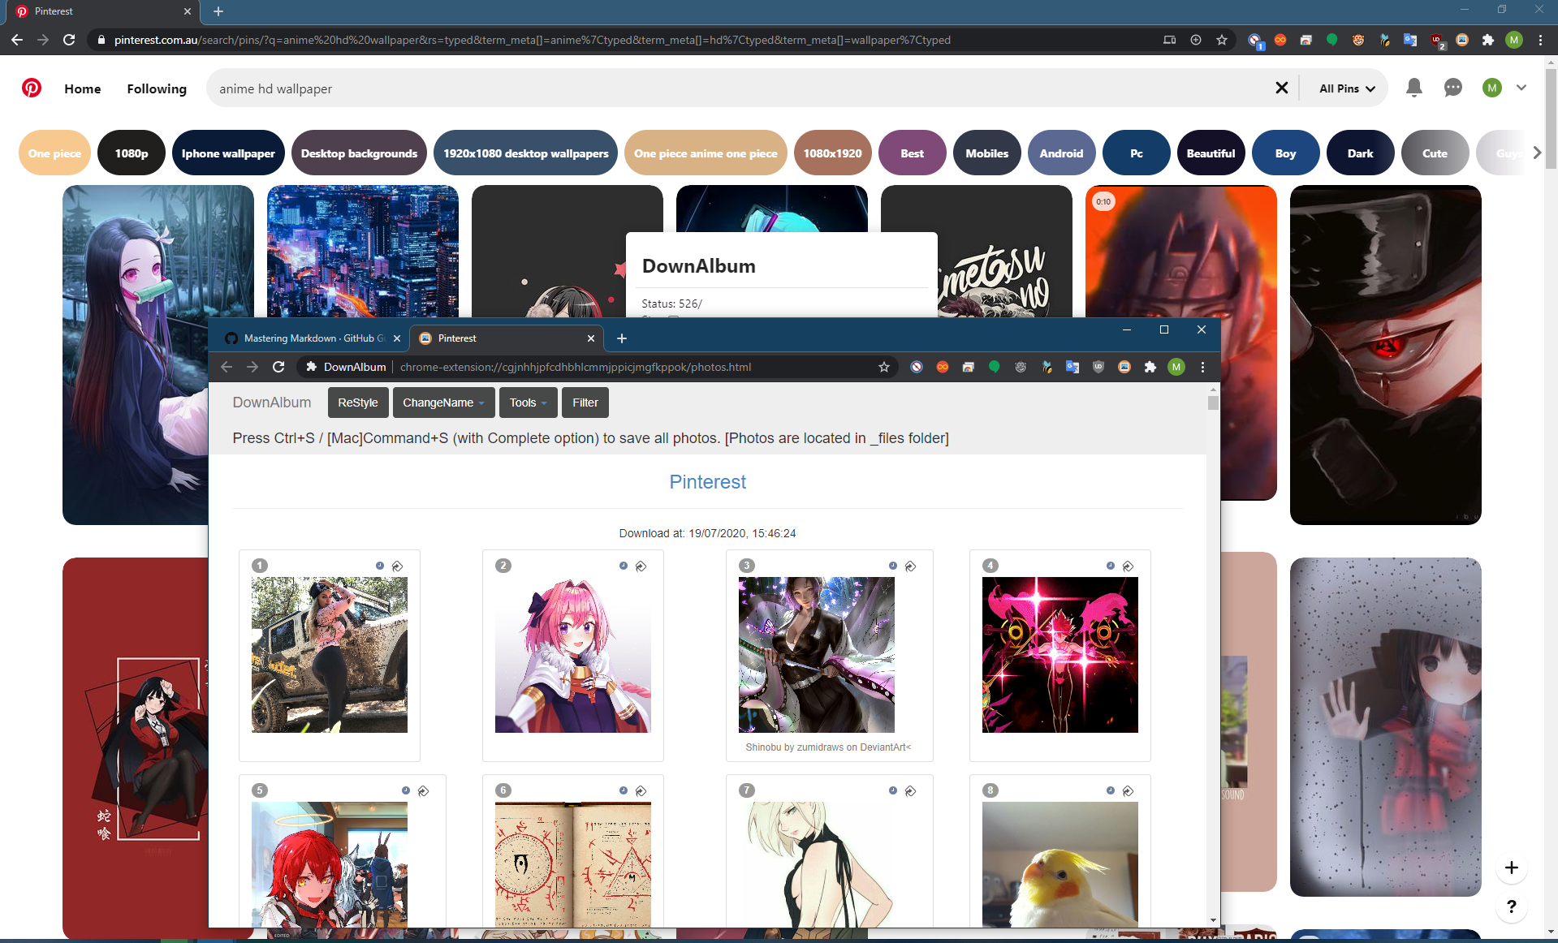Click the blue dot icon on photo 8
The image size is (1558, 943).
tap(1110, 790)
